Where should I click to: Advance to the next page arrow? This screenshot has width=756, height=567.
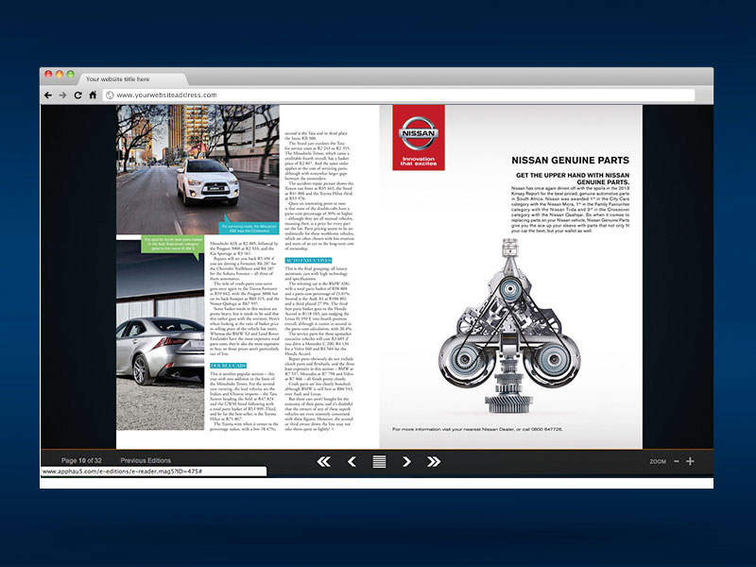click(x=406, y=461)
